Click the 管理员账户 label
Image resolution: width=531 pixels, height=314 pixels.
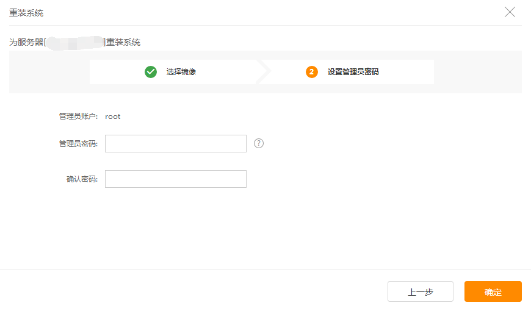(x=78, y=116)
